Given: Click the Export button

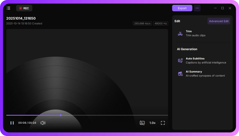Looking at the screenshot, I should coord(182,8).
